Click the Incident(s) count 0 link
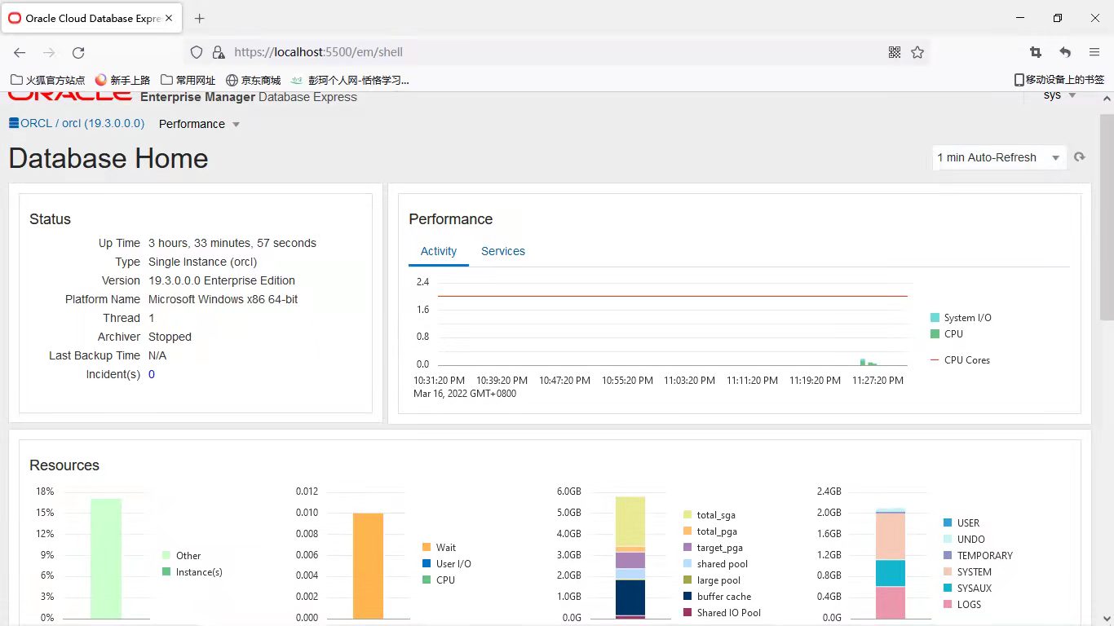This screenshot has width=1114, height=626. pyautogui.click(x=152, y=374)
